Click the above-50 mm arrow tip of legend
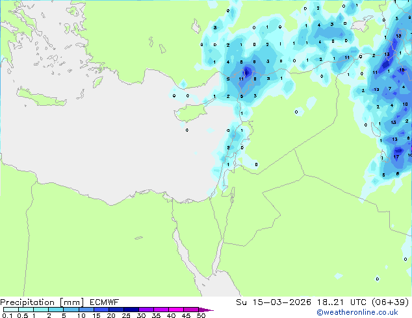 (x=206, y=310)
